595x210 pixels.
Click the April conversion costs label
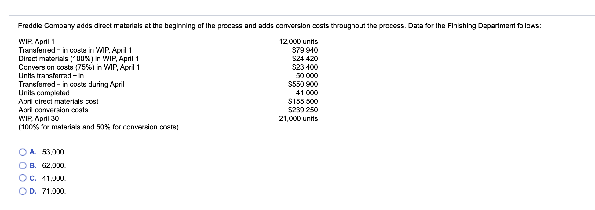point(53,110)
